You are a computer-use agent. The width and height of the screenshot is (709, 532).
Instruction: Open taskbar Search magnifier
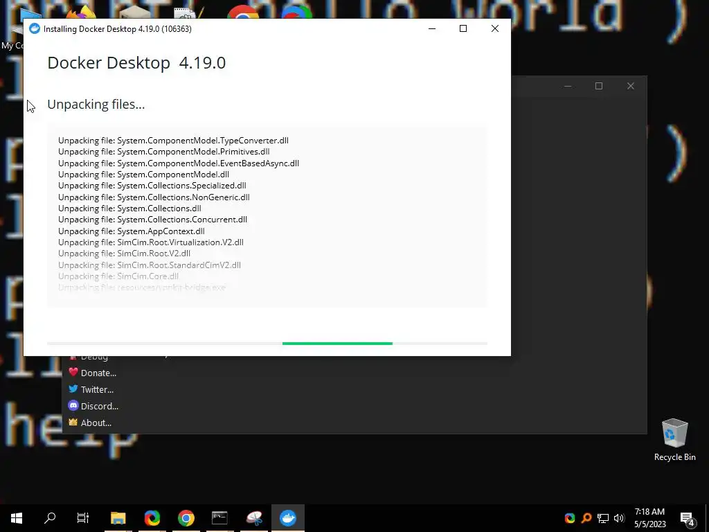pos(50,518)
